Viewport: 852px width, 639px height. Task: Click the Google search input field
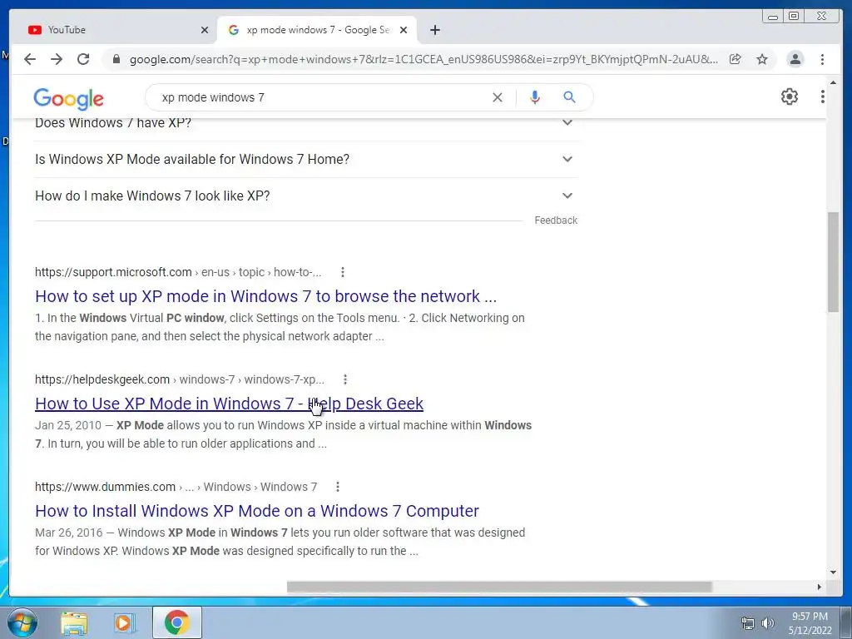[x=320, y=97]
